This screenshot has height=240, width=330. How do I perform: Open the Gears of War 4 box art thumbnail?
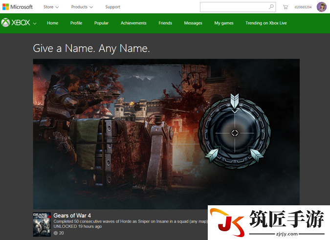point(42,224)
